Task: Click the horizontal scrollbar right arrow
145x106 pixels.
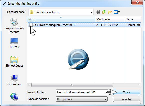Action: click(x=139, y=85)
